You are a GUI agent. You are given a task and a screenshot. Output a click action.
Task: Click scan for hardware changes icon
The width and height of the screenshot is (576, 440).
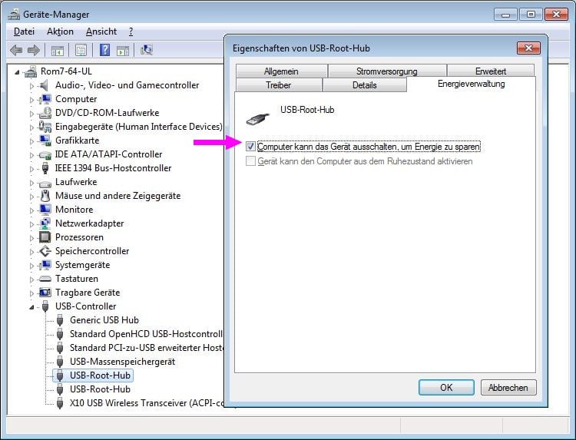(147, 51)
